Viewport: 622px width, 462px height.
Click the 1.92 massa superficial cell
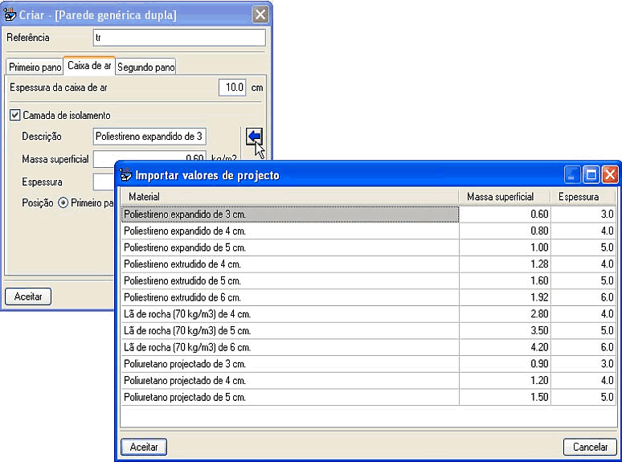tap(505, 297)
